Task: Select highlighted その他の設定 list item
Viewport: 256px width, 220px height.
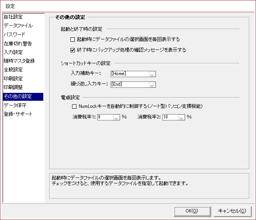Action: click(23, 96)
